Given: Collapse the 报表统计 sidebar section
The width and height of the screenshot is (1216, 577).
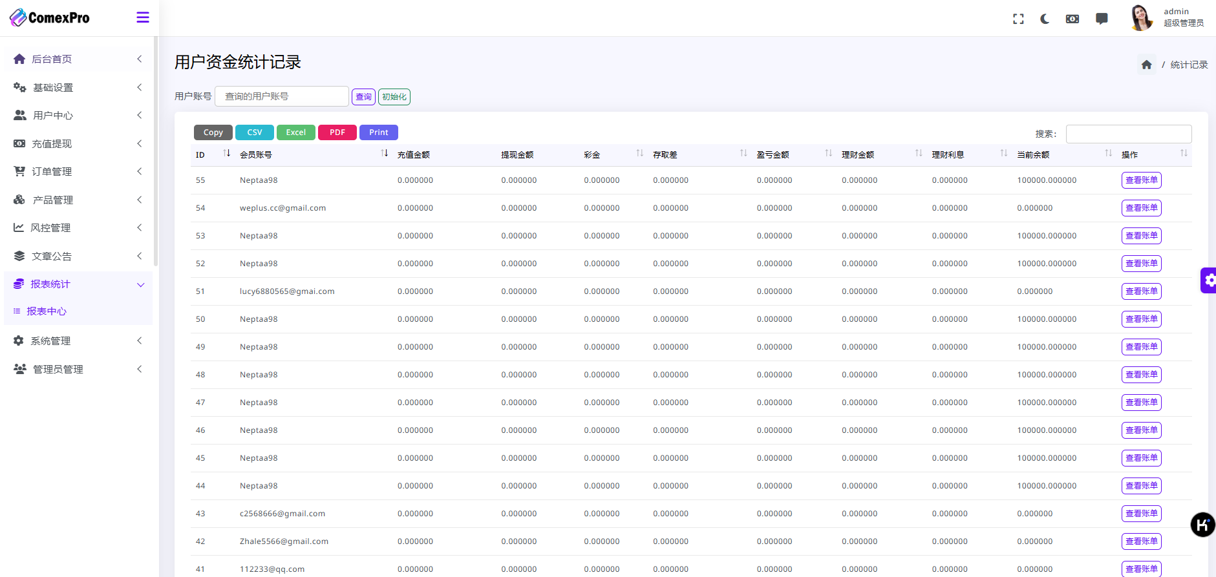Looking at the screenshot, I should point(78,284).
